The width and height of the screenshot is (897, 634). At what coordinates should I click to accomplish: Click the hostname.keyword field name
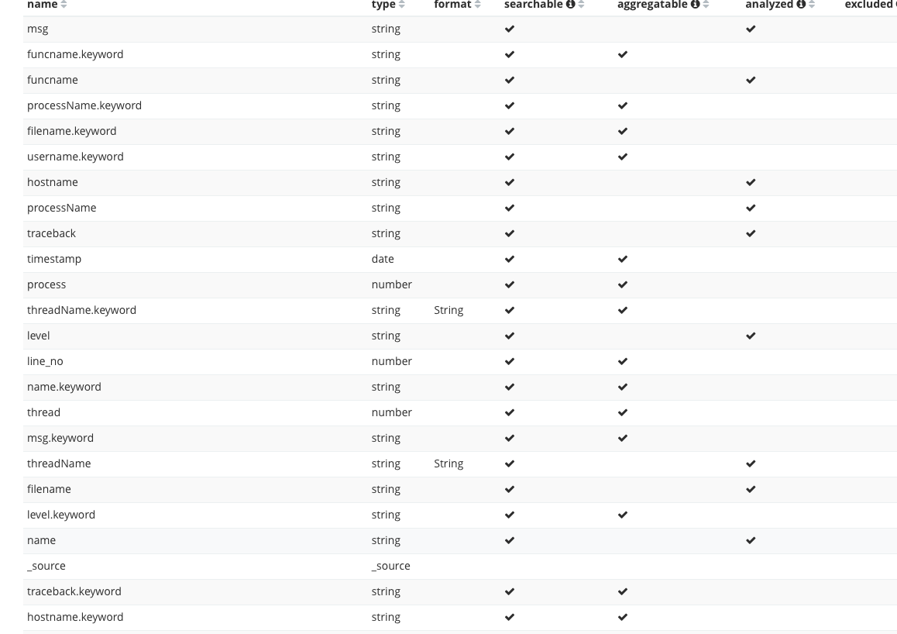click(x=74, y=617)
